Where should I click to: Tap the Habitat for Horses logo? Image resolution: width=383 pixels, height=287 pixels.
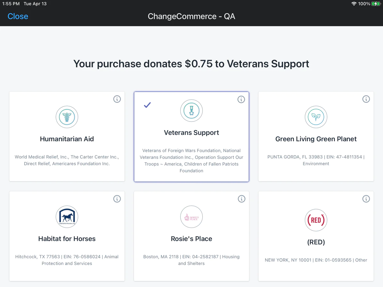click(x=67, y=217)
